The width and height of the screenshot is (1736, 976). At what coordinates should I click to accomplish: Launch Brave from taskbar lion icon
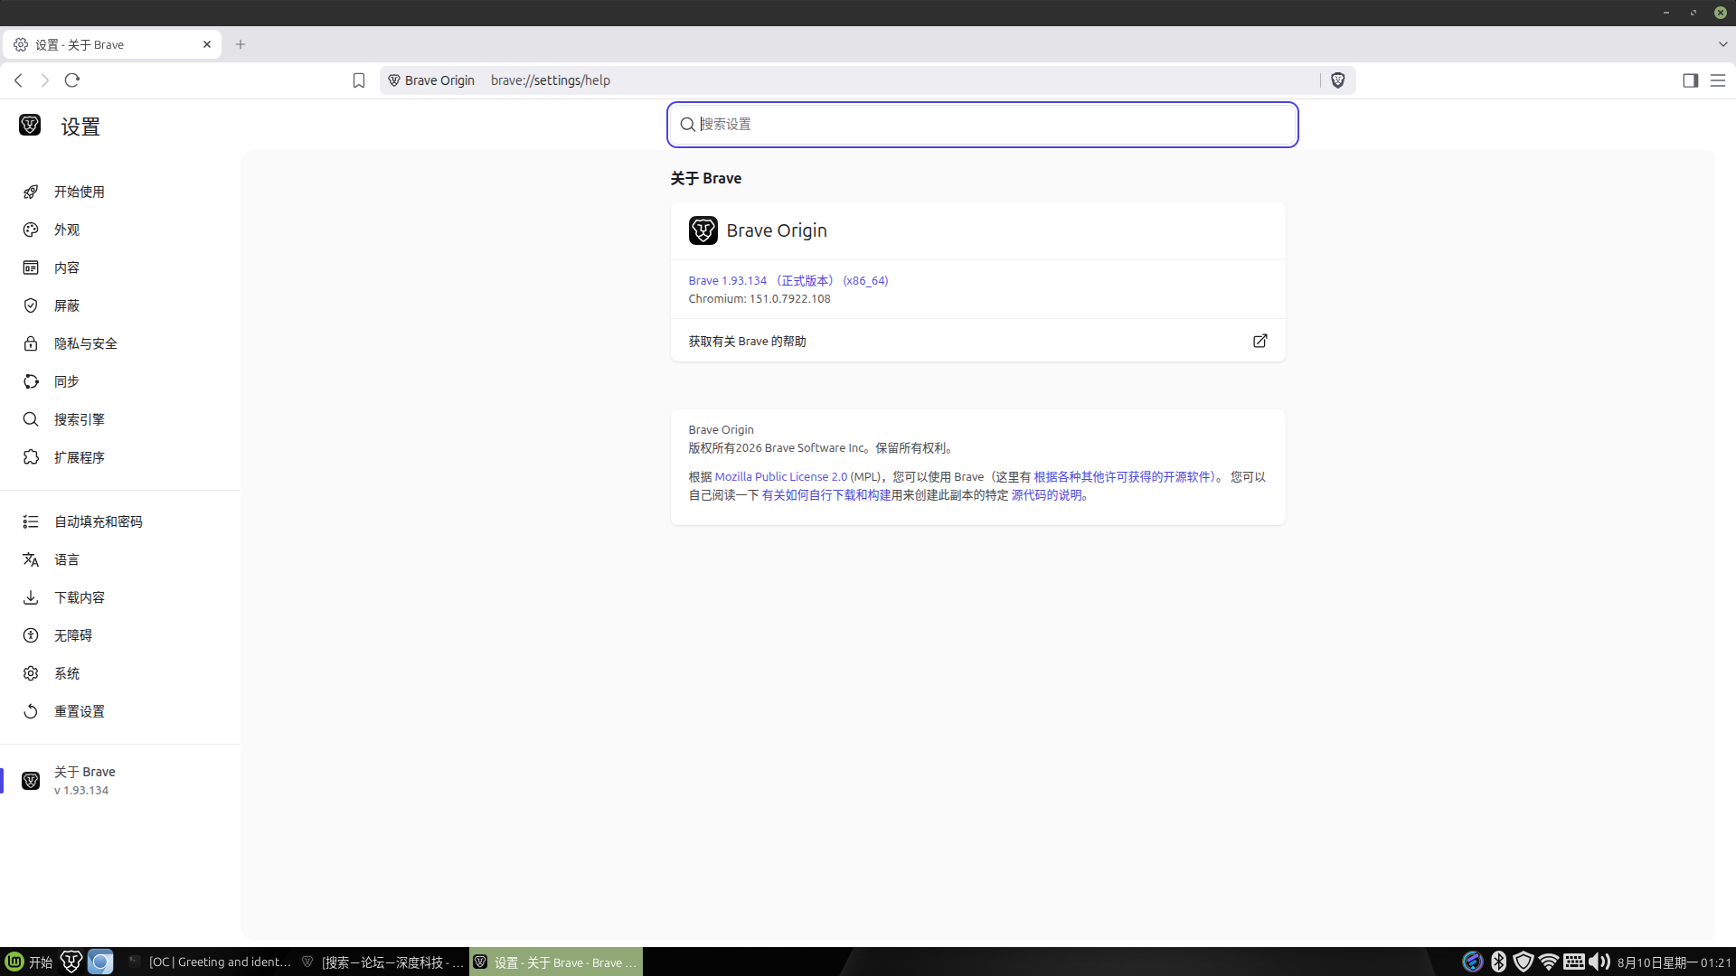(x=71, y=962)
